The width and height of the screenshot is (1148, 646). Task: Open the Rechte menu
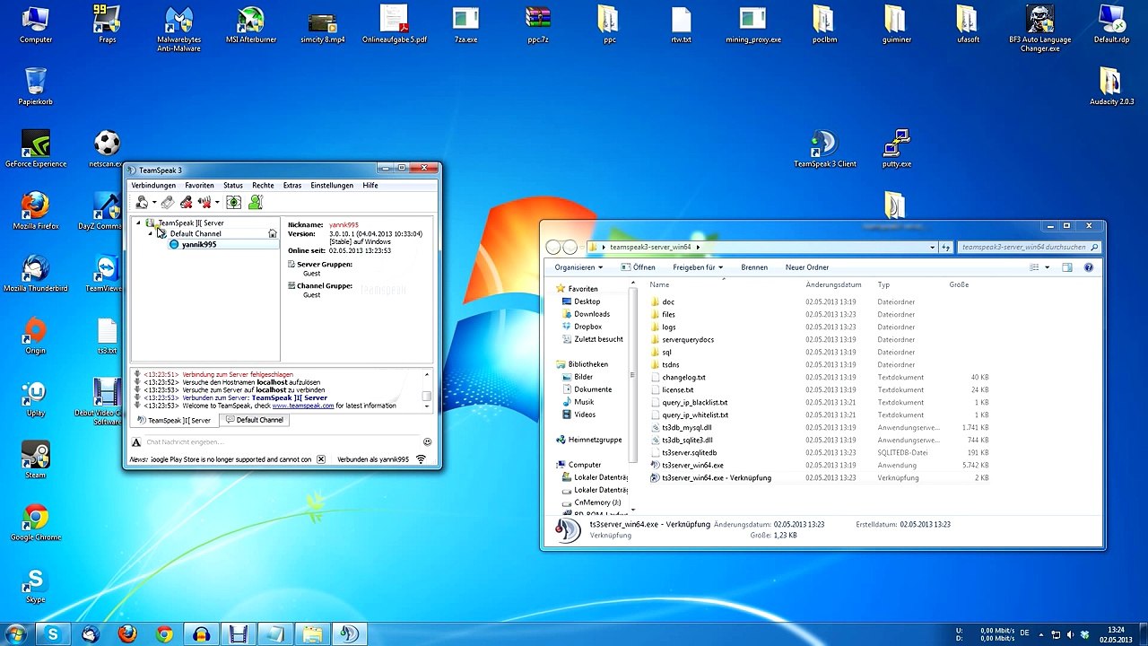[x=263, y=185]
